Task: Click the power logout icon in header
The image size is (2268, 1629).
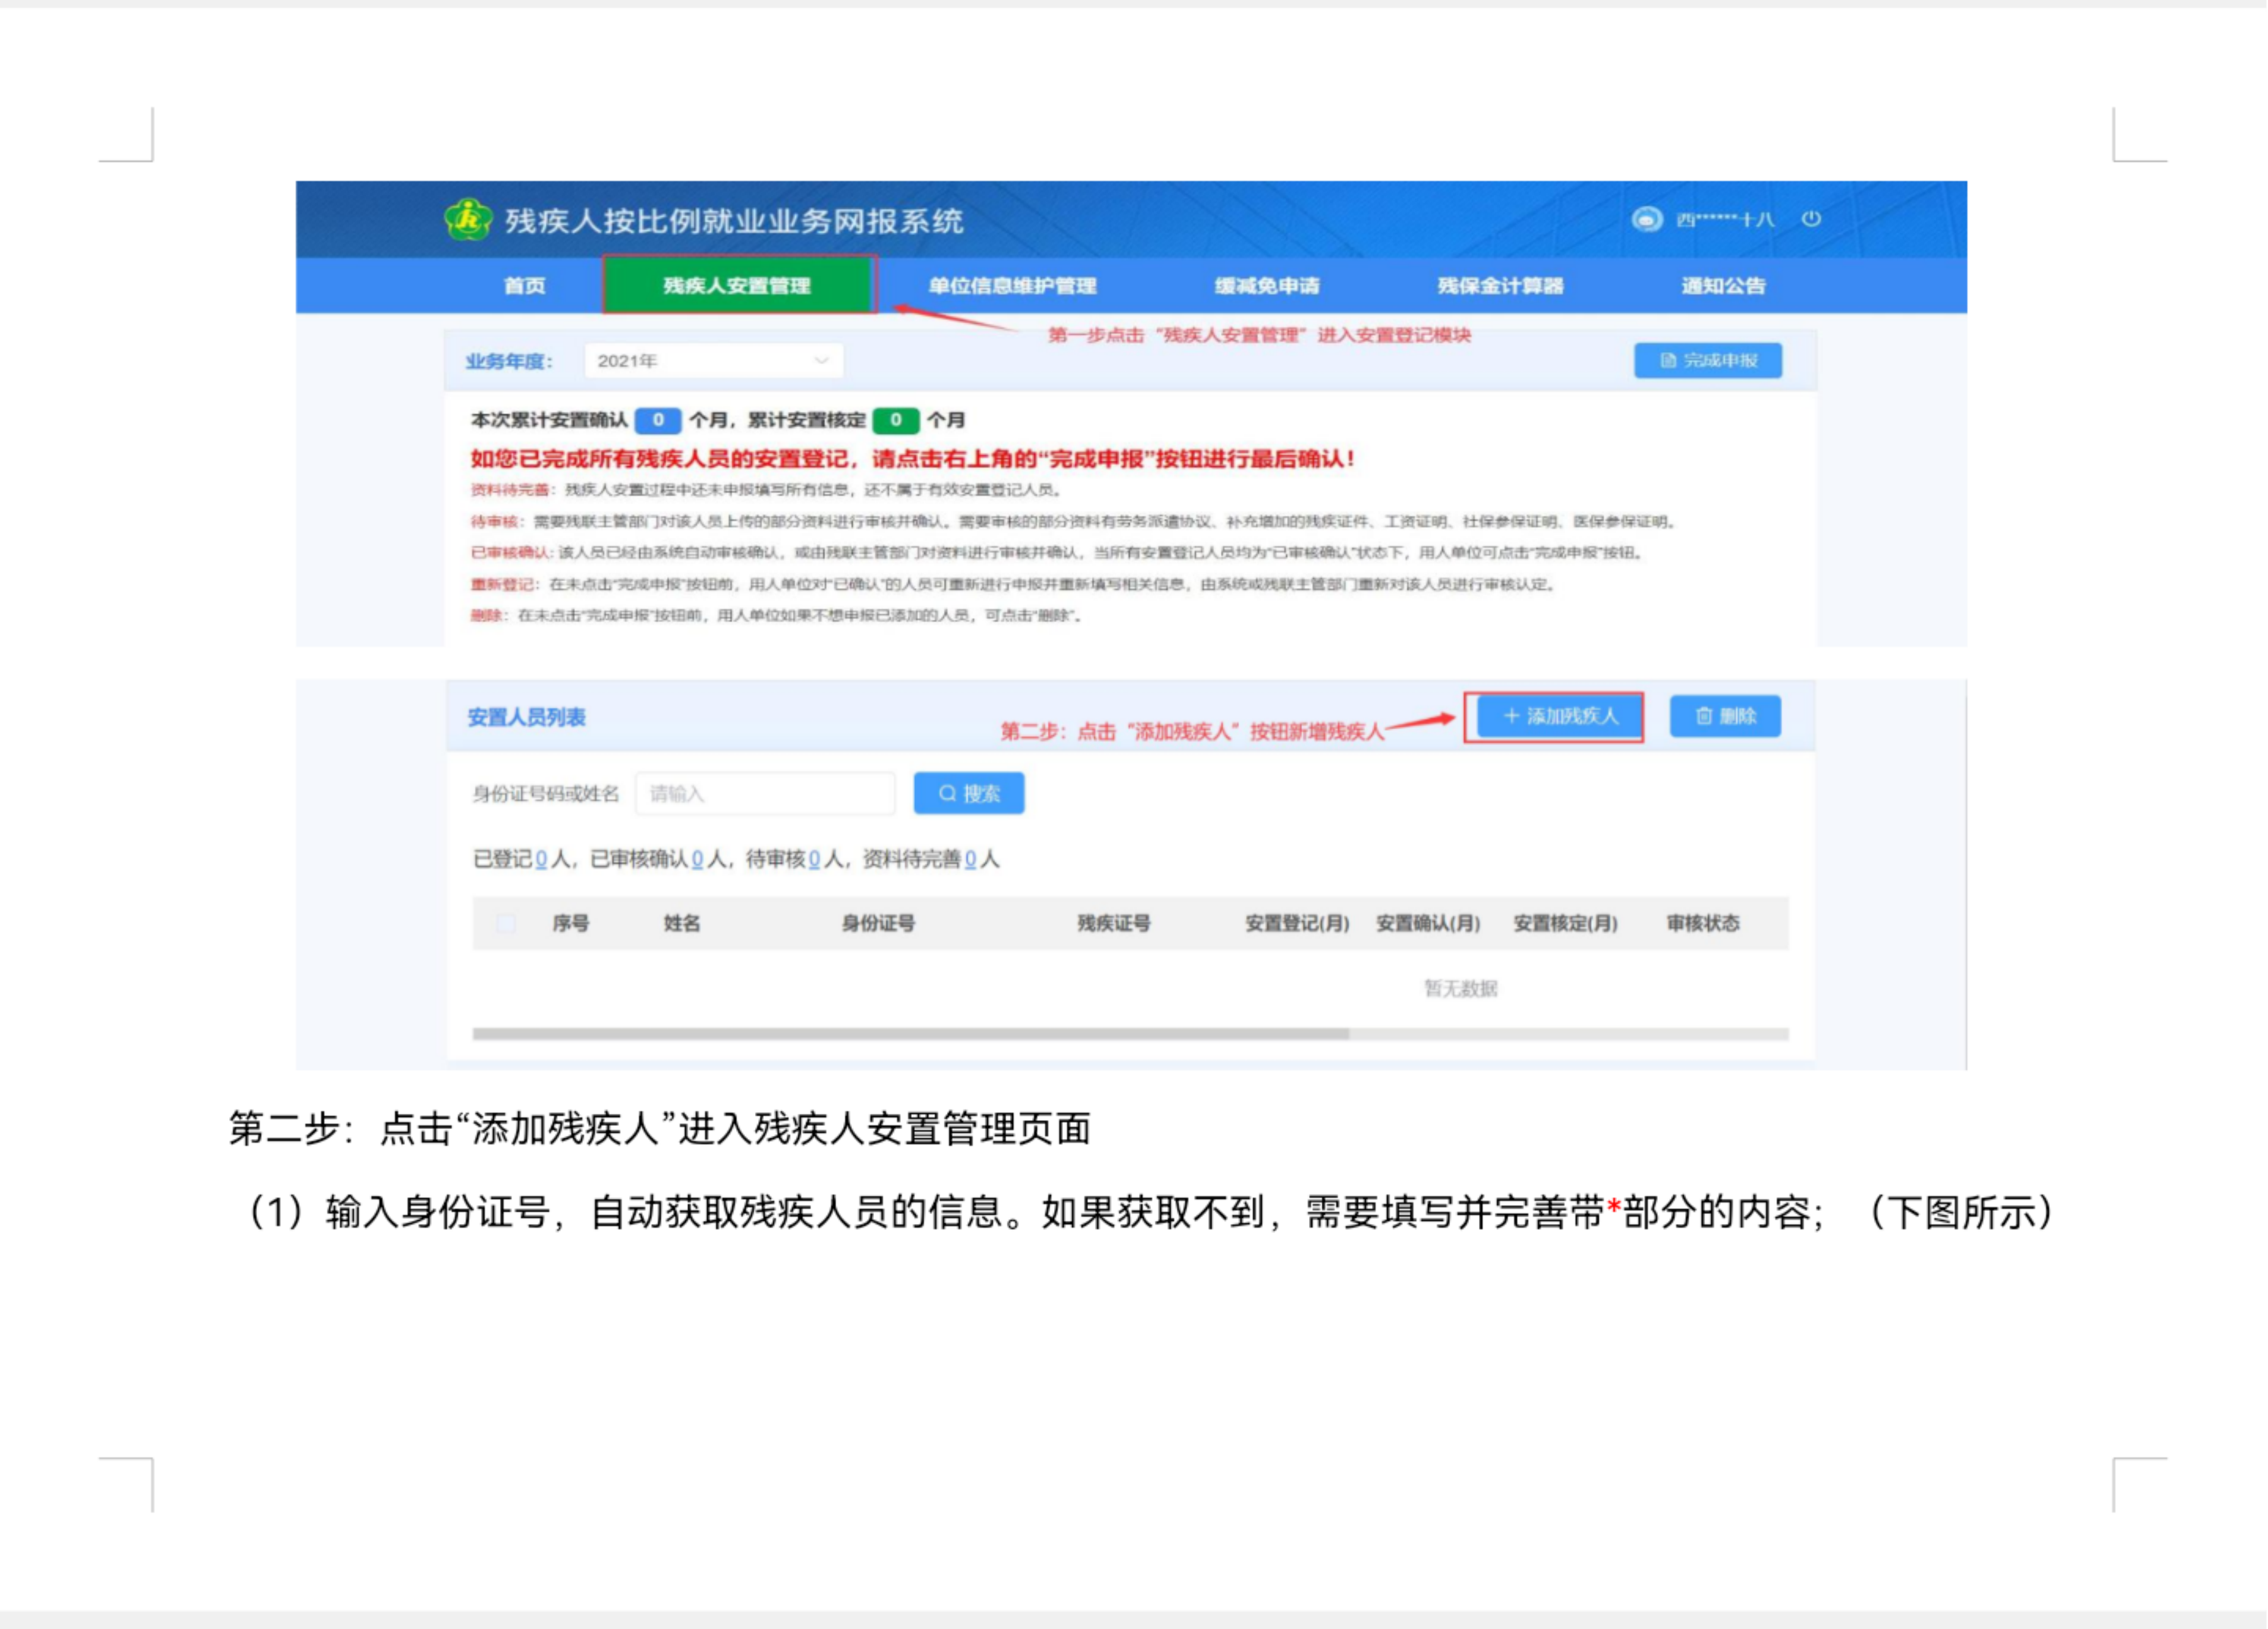Action: pos(1811,218)
